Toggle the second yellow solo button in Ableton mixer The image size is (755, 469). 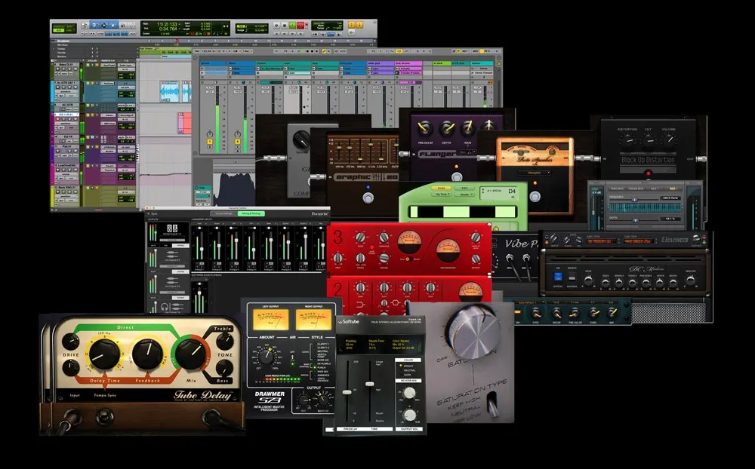point(238,142)
